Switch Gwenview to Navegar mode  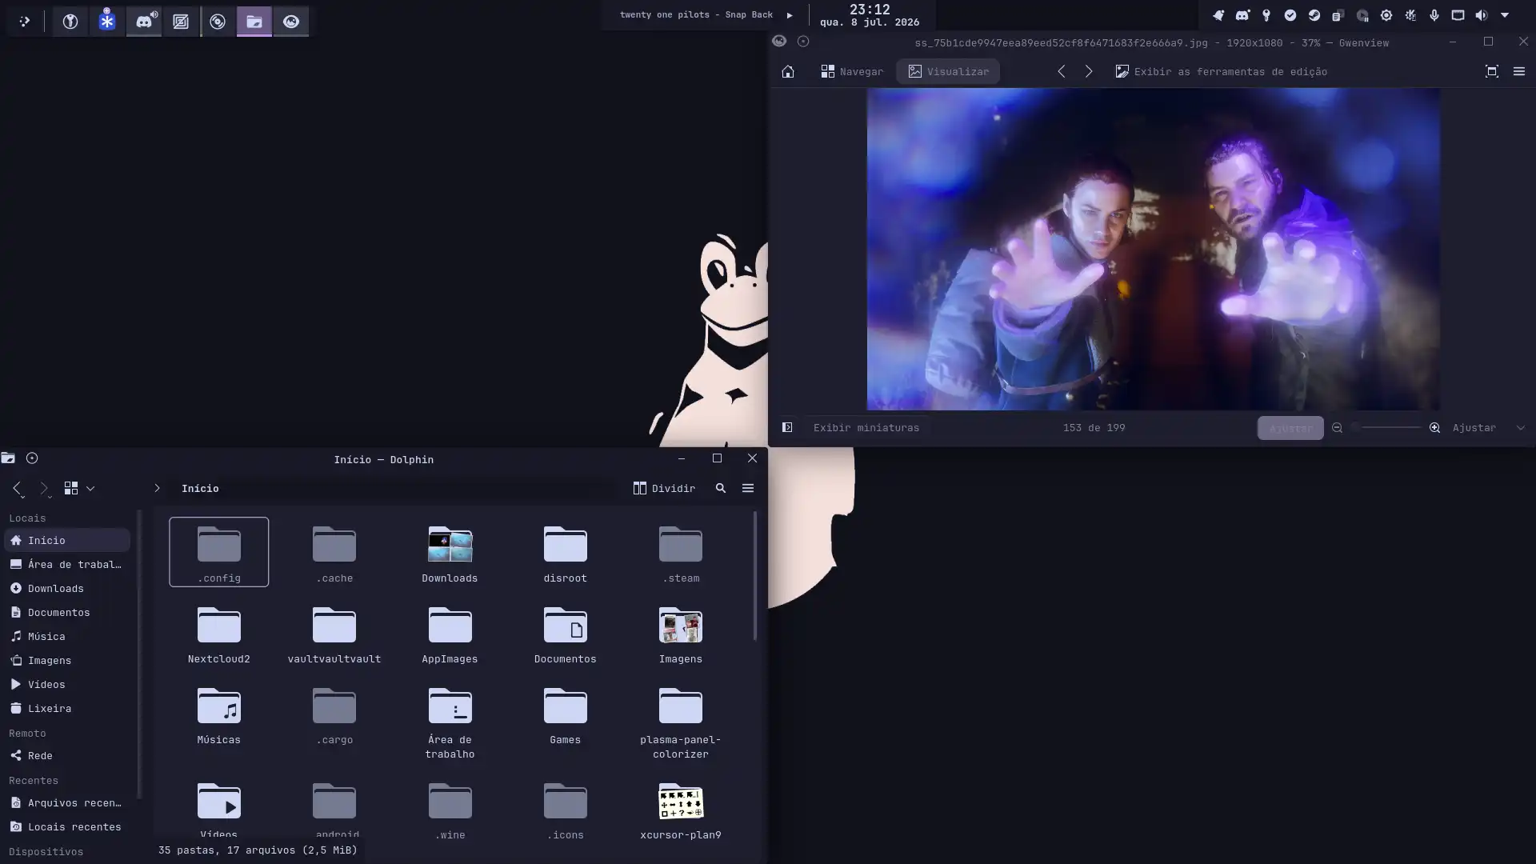point(852,71)
